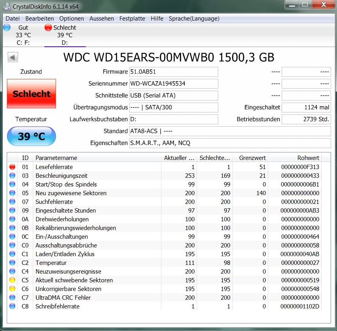The height and width of the screenshot is (331, 337).
Task: Click blue status dot of Ausschaltungsabbrüche row
Action: pyautogui.click(x=13, y=245)
